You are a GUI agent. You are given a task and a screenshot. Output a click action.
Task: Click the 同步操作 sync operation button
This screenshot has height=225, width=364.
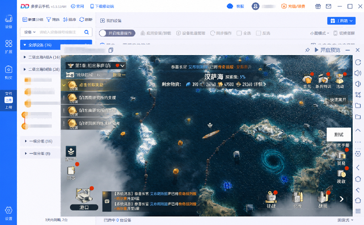click(x=221, y=33)
